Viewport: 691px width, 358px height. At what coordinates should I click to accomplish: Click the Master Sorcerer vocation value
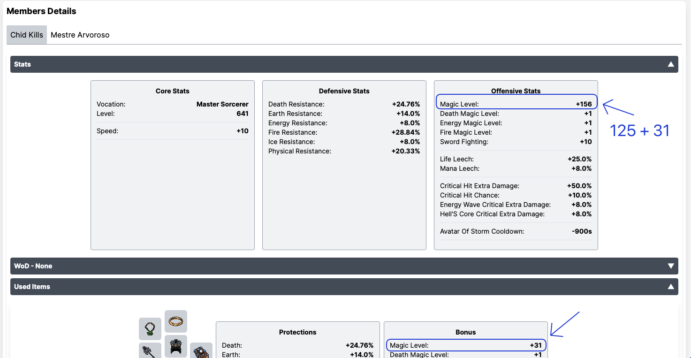coord(222,104)
